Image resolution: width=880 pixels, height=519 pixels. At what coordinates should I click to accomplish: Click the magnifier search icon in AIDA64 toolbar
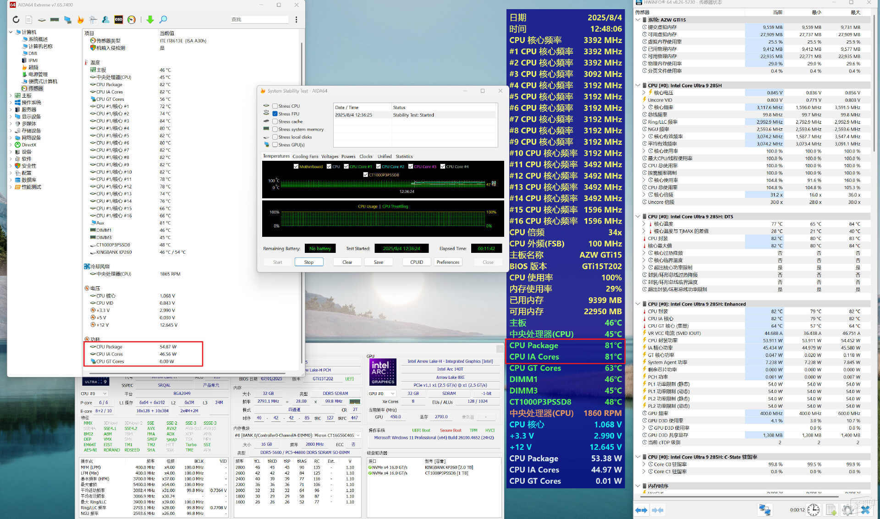(x=163, y=19)
